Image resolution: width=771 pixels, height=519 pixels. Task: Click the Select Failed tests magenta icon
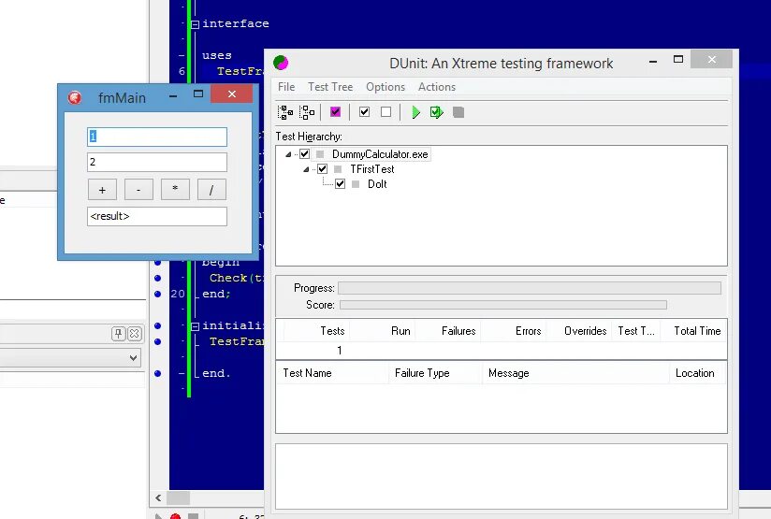[x=335, y=112]
